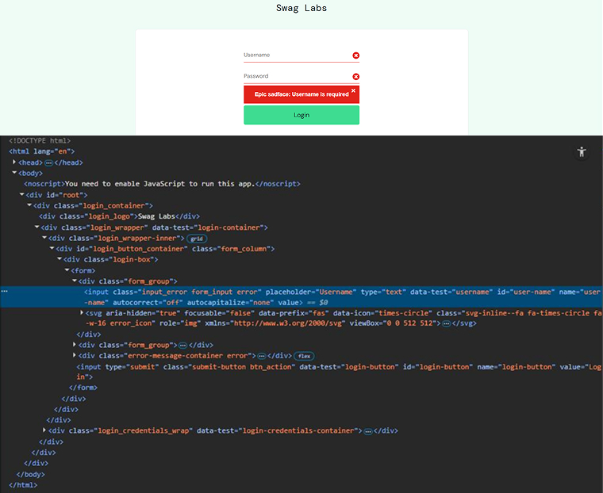Select the <html lang="en"> line
The height and width of the screenshot is (493, 603).
(x=41, y=151)
